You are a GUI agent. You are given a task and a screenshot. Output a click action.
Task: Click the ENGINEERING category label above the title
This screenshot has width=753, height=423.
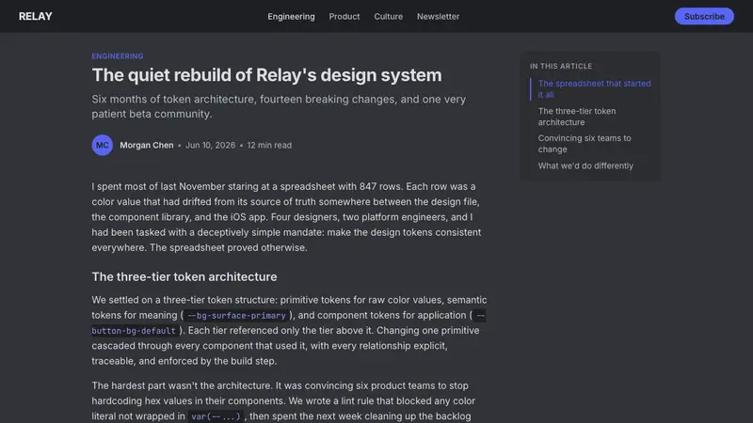[x=117, y=56]
